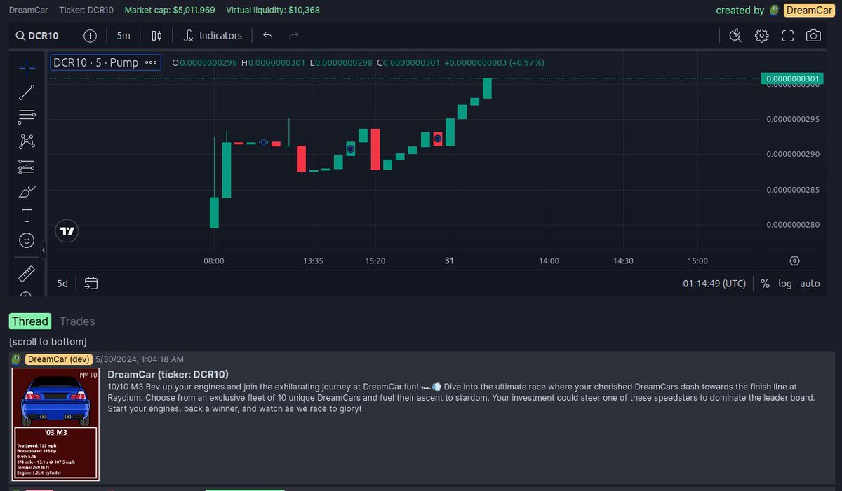This screenshot has width=842, height=491.
Task: Click the current price label 0.0000000301
Action: [x=793, y=78]
